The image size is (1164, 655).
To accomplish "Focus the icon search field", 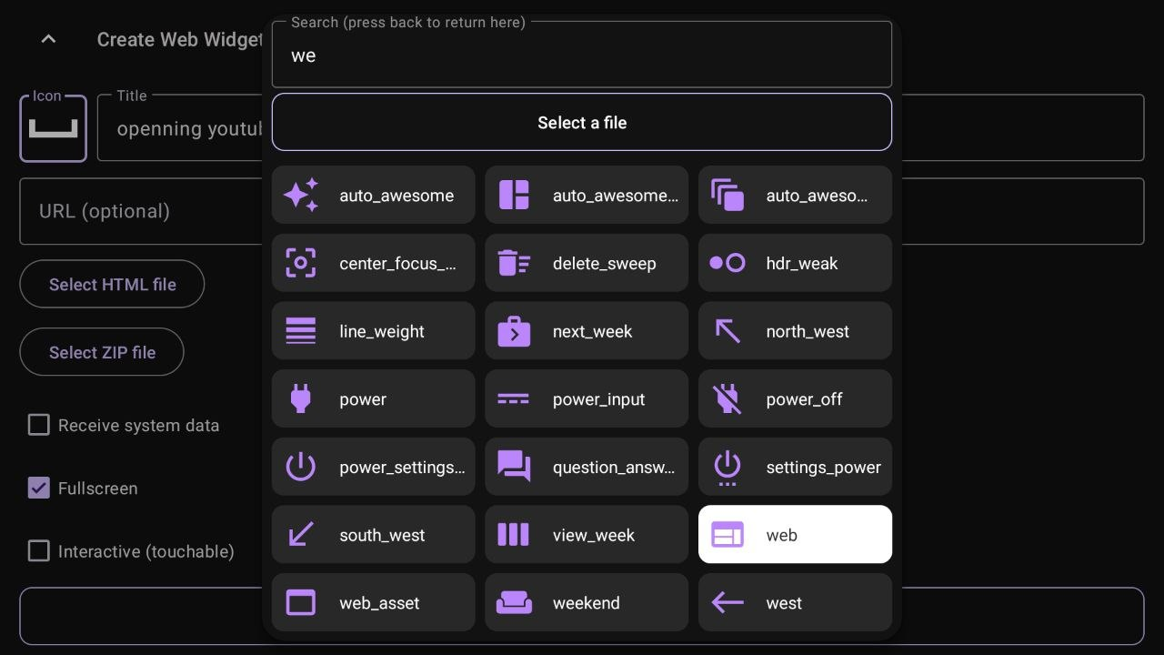I will pos(582,55).
